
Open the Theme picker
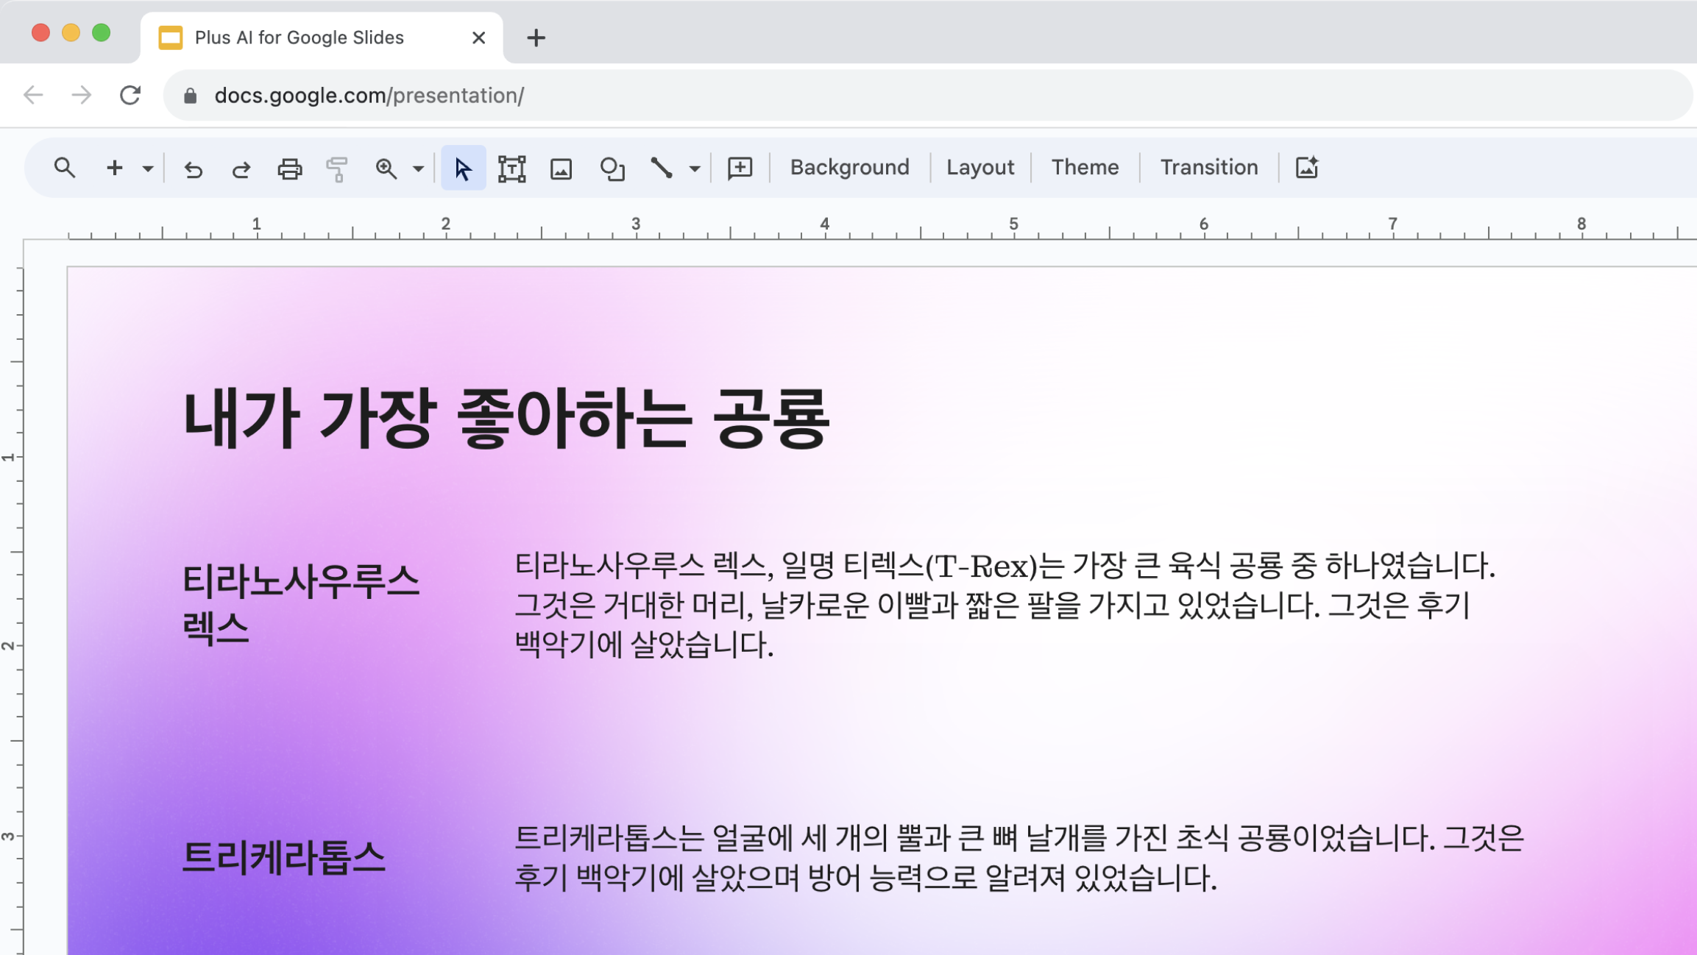1085,167
